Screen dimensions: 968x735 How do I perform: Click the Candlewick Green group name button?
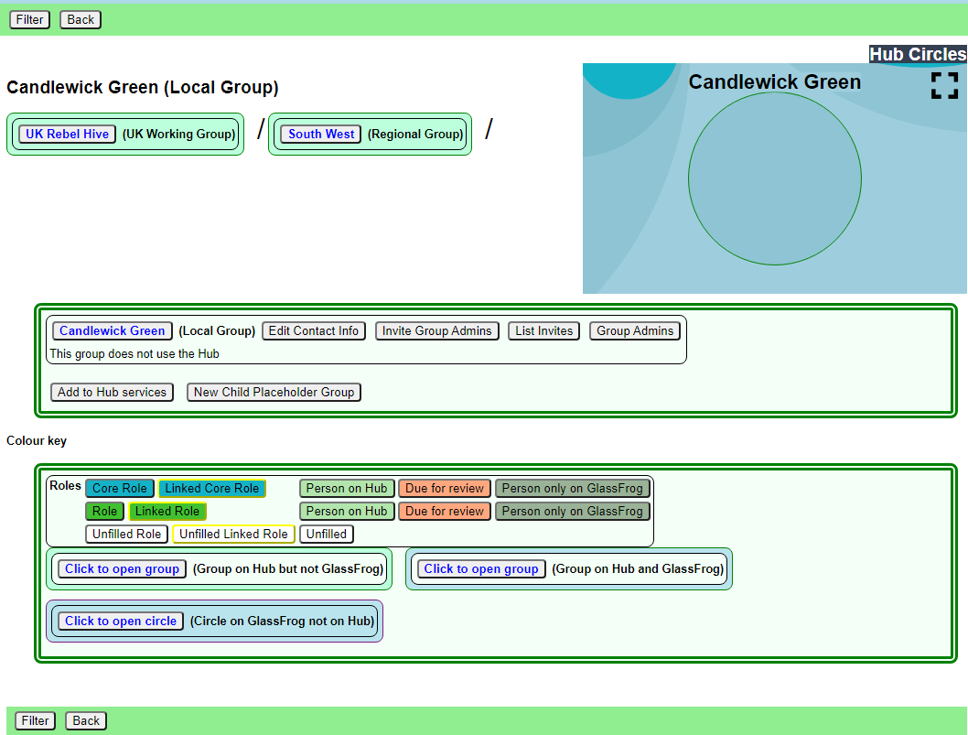(x=113, y=331)
